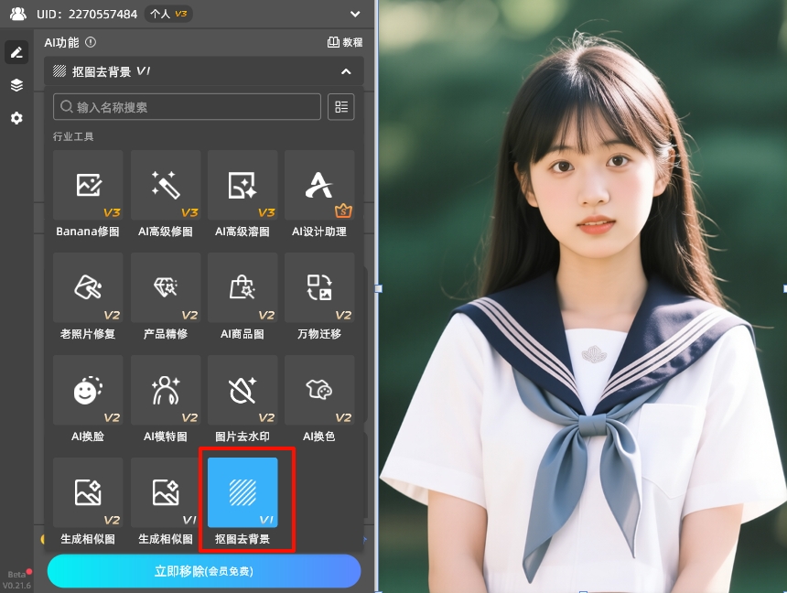787x593 pixels.
Task: Select the AI商品图 product image tool
Action: point(242,288)
